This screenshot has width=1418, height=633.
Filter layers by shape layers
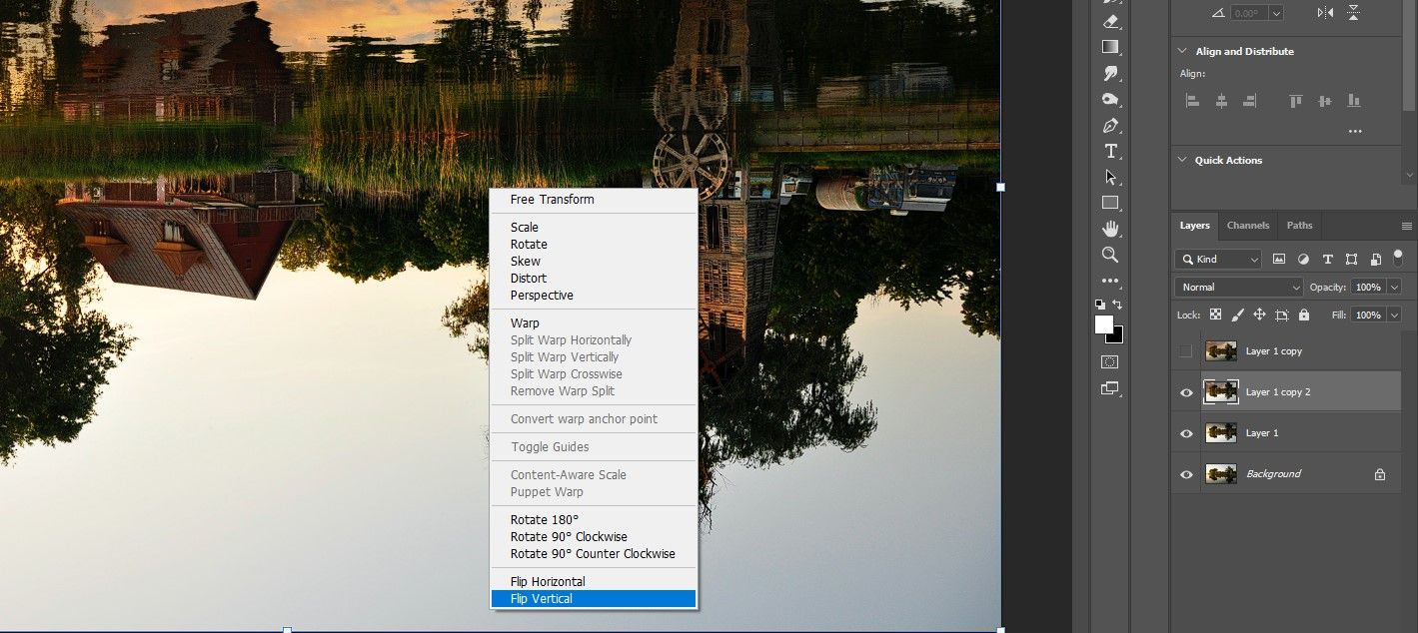tap(1352, 259)
